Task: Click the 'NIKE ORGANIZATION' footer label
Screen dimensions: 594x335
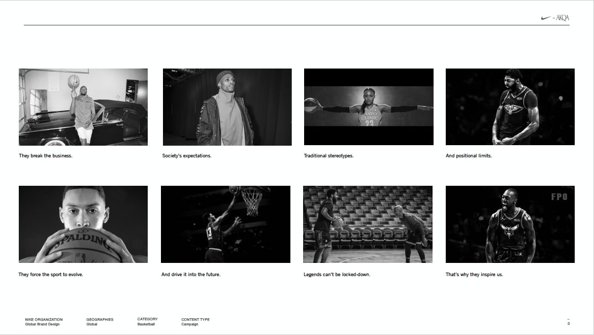Action: click(44, 320)
